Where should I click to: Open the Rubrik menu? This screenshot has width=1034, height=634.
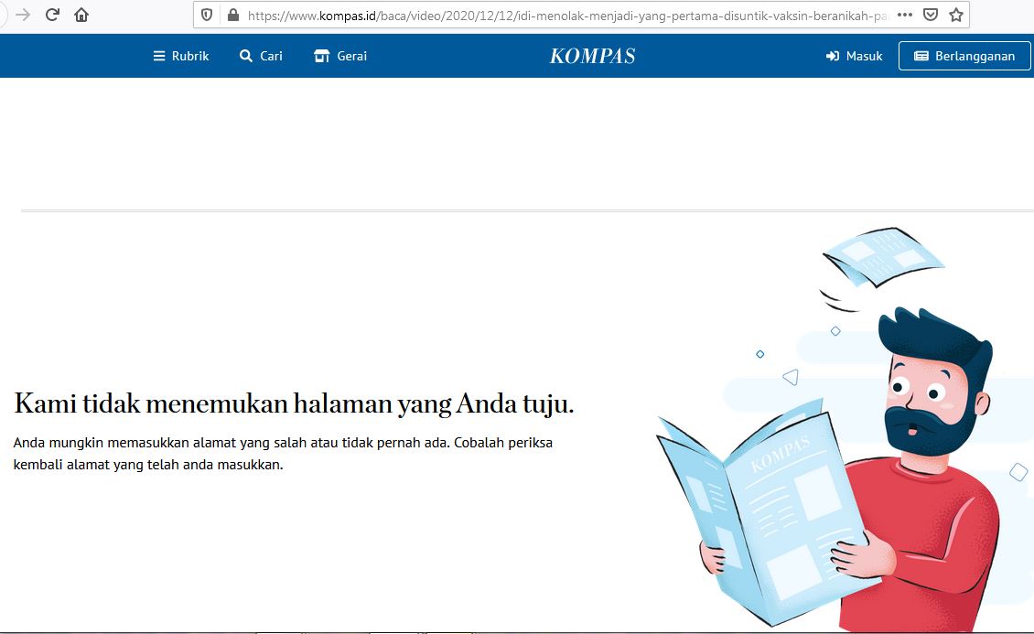(x=181, y=56)
